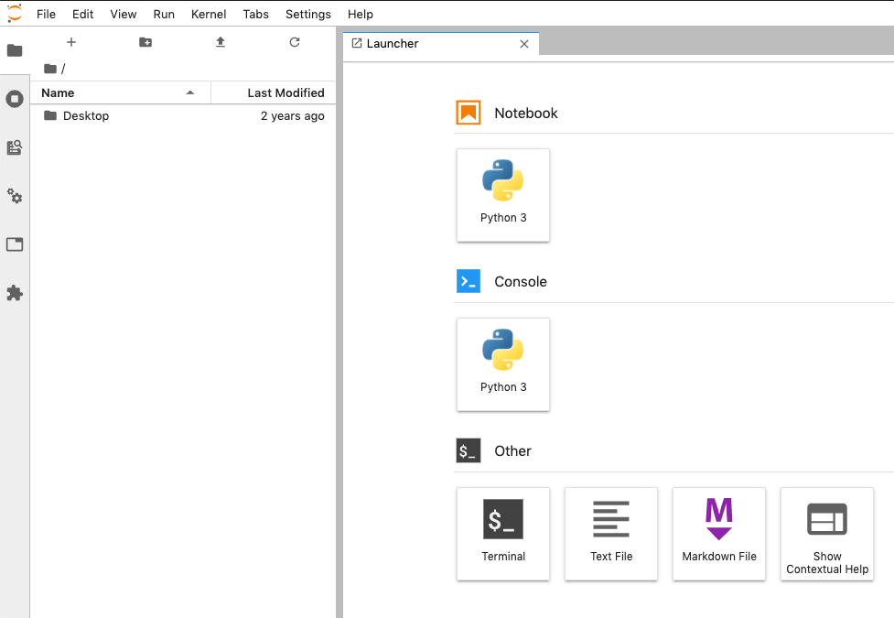Open the Edit menu
The image size is (894, 618).
click(82, 14)
